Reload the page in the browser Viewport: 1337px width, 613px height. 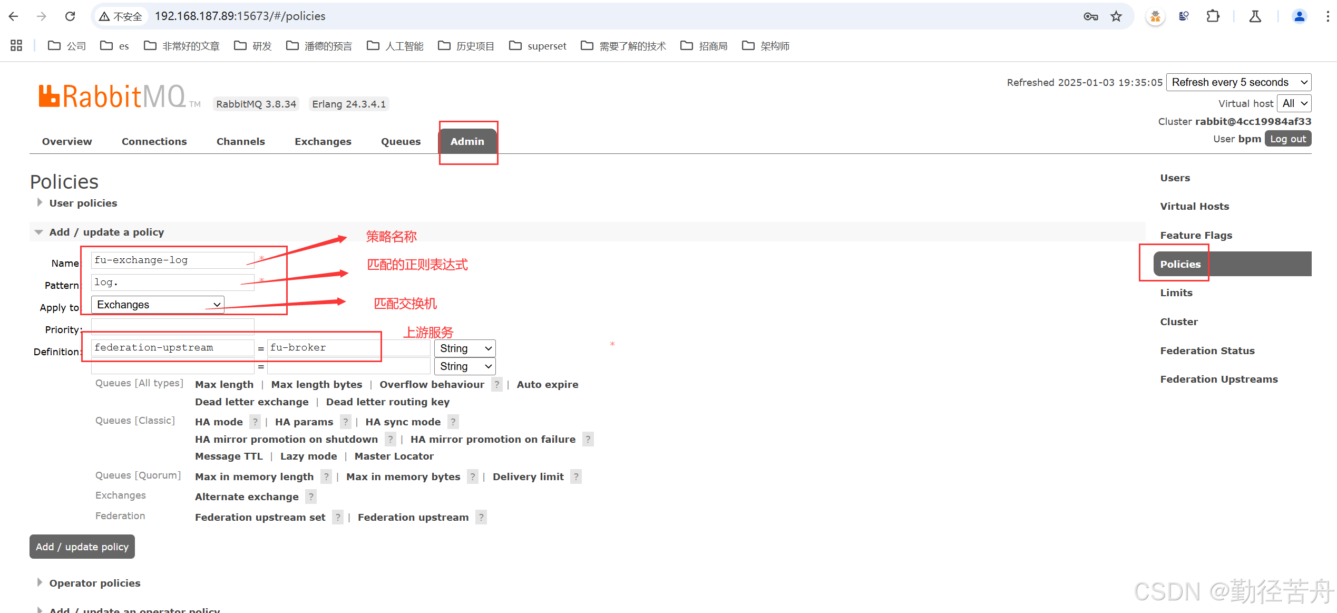pyautogui.click(x=70, y=16)
